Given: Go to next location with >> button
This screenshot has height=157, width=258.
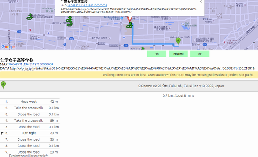Looking at the screenshot, I should tap(200, 54).
